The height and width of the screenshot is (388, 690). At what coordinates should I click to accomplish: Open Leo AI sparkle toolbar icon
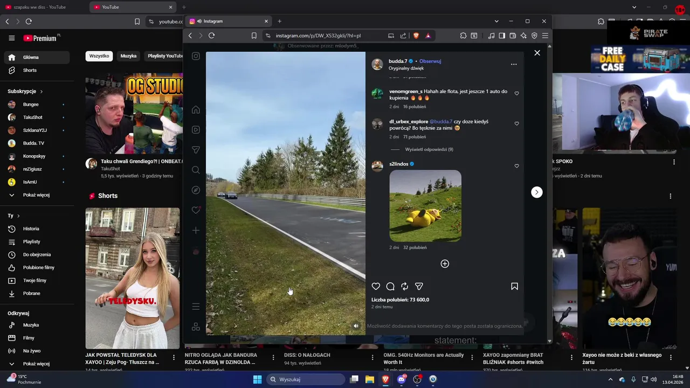point(523,36)
